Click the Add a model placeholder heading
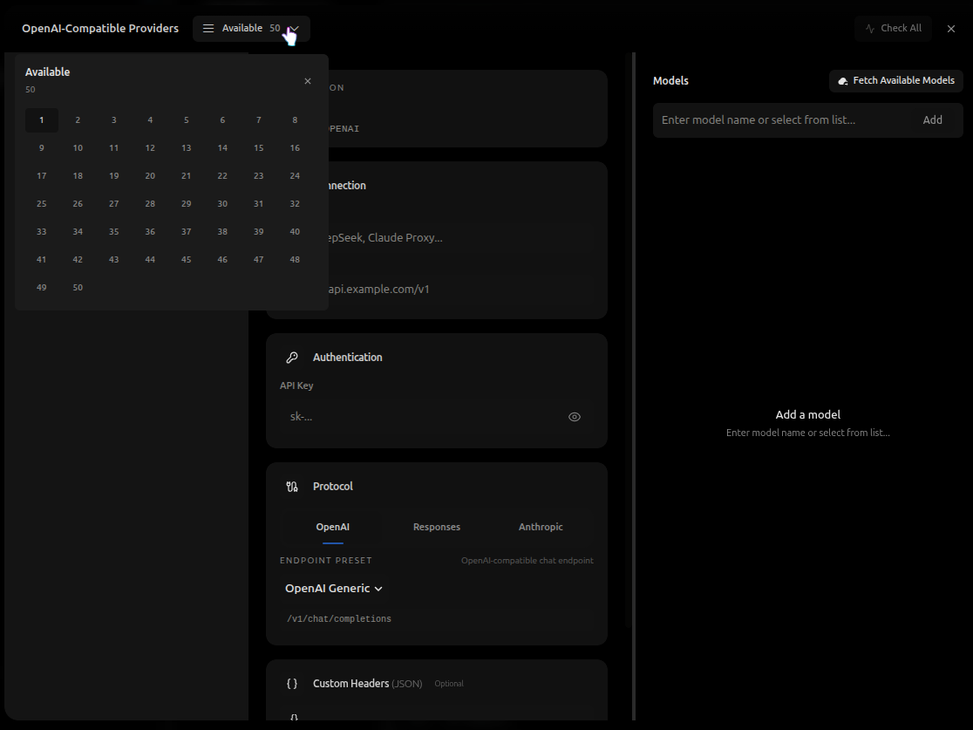The height and width of the screenshot is (730, 973). point(808,414)
